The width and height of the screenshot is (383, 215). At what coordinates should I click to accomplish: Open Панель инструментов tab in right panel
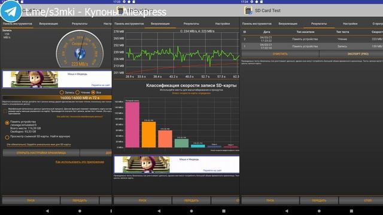coord(257,24)
